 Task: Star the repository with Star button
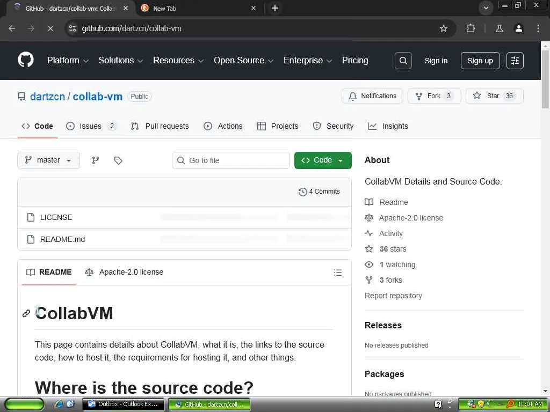(495, 96)
